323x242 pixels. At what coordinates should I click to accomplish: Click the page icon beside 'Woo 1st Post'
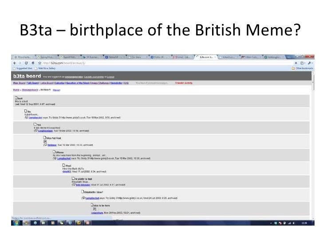tap(44, 137)
